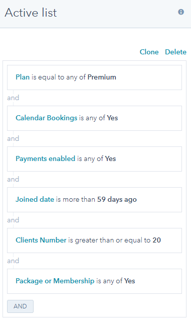
Task: Open the Plan property link
Action: click(23, 77)
